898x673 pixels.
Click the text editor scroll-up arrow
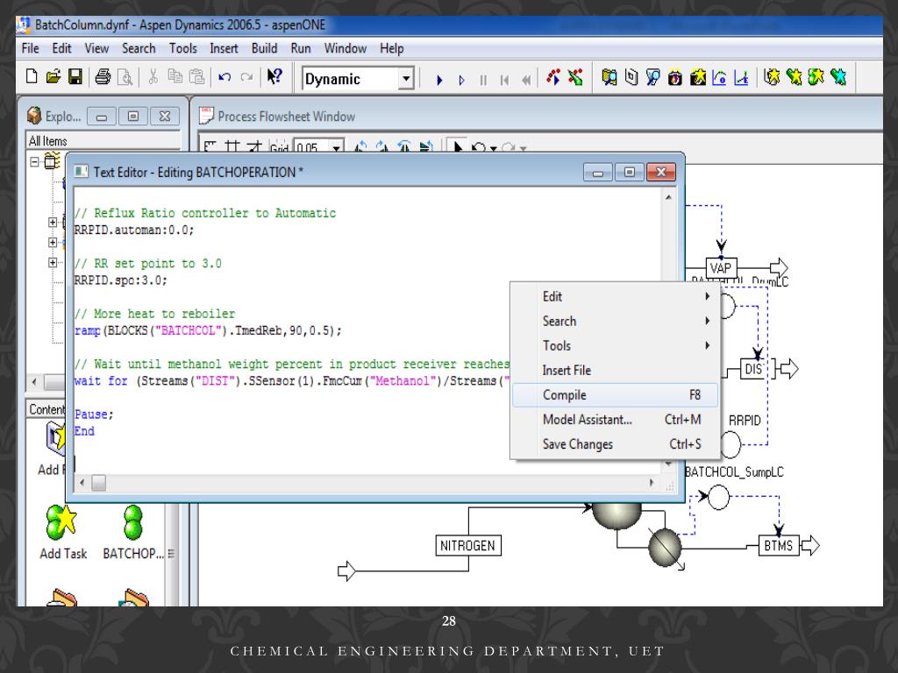[x=668, y=197]
